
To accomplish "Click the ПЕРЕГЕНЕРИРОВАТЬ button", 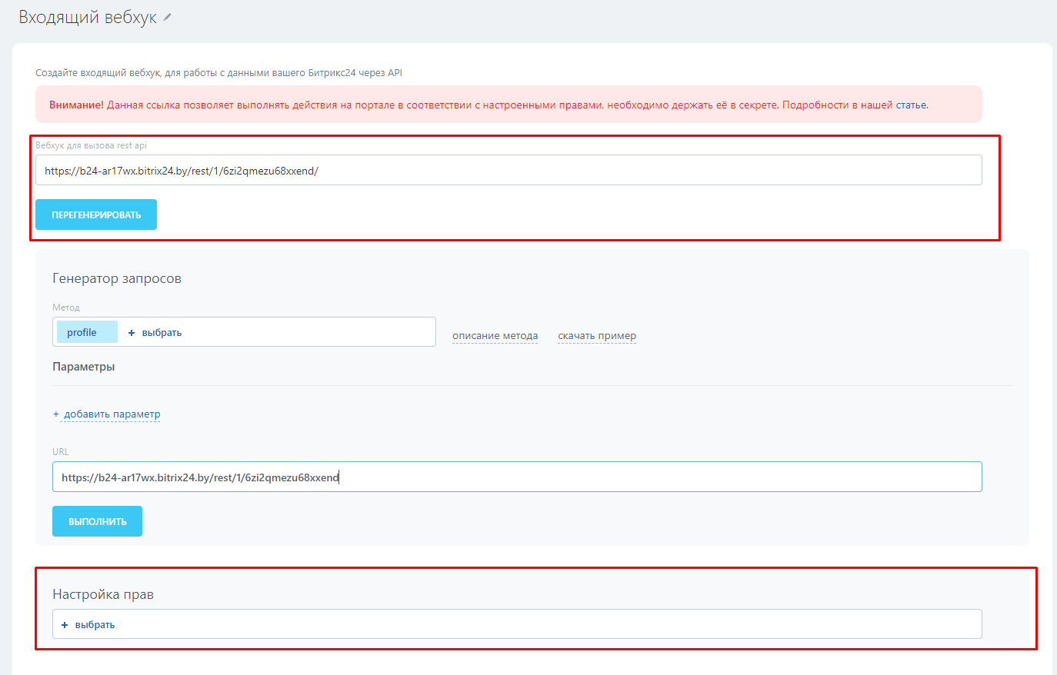I will tap(96, 214).
